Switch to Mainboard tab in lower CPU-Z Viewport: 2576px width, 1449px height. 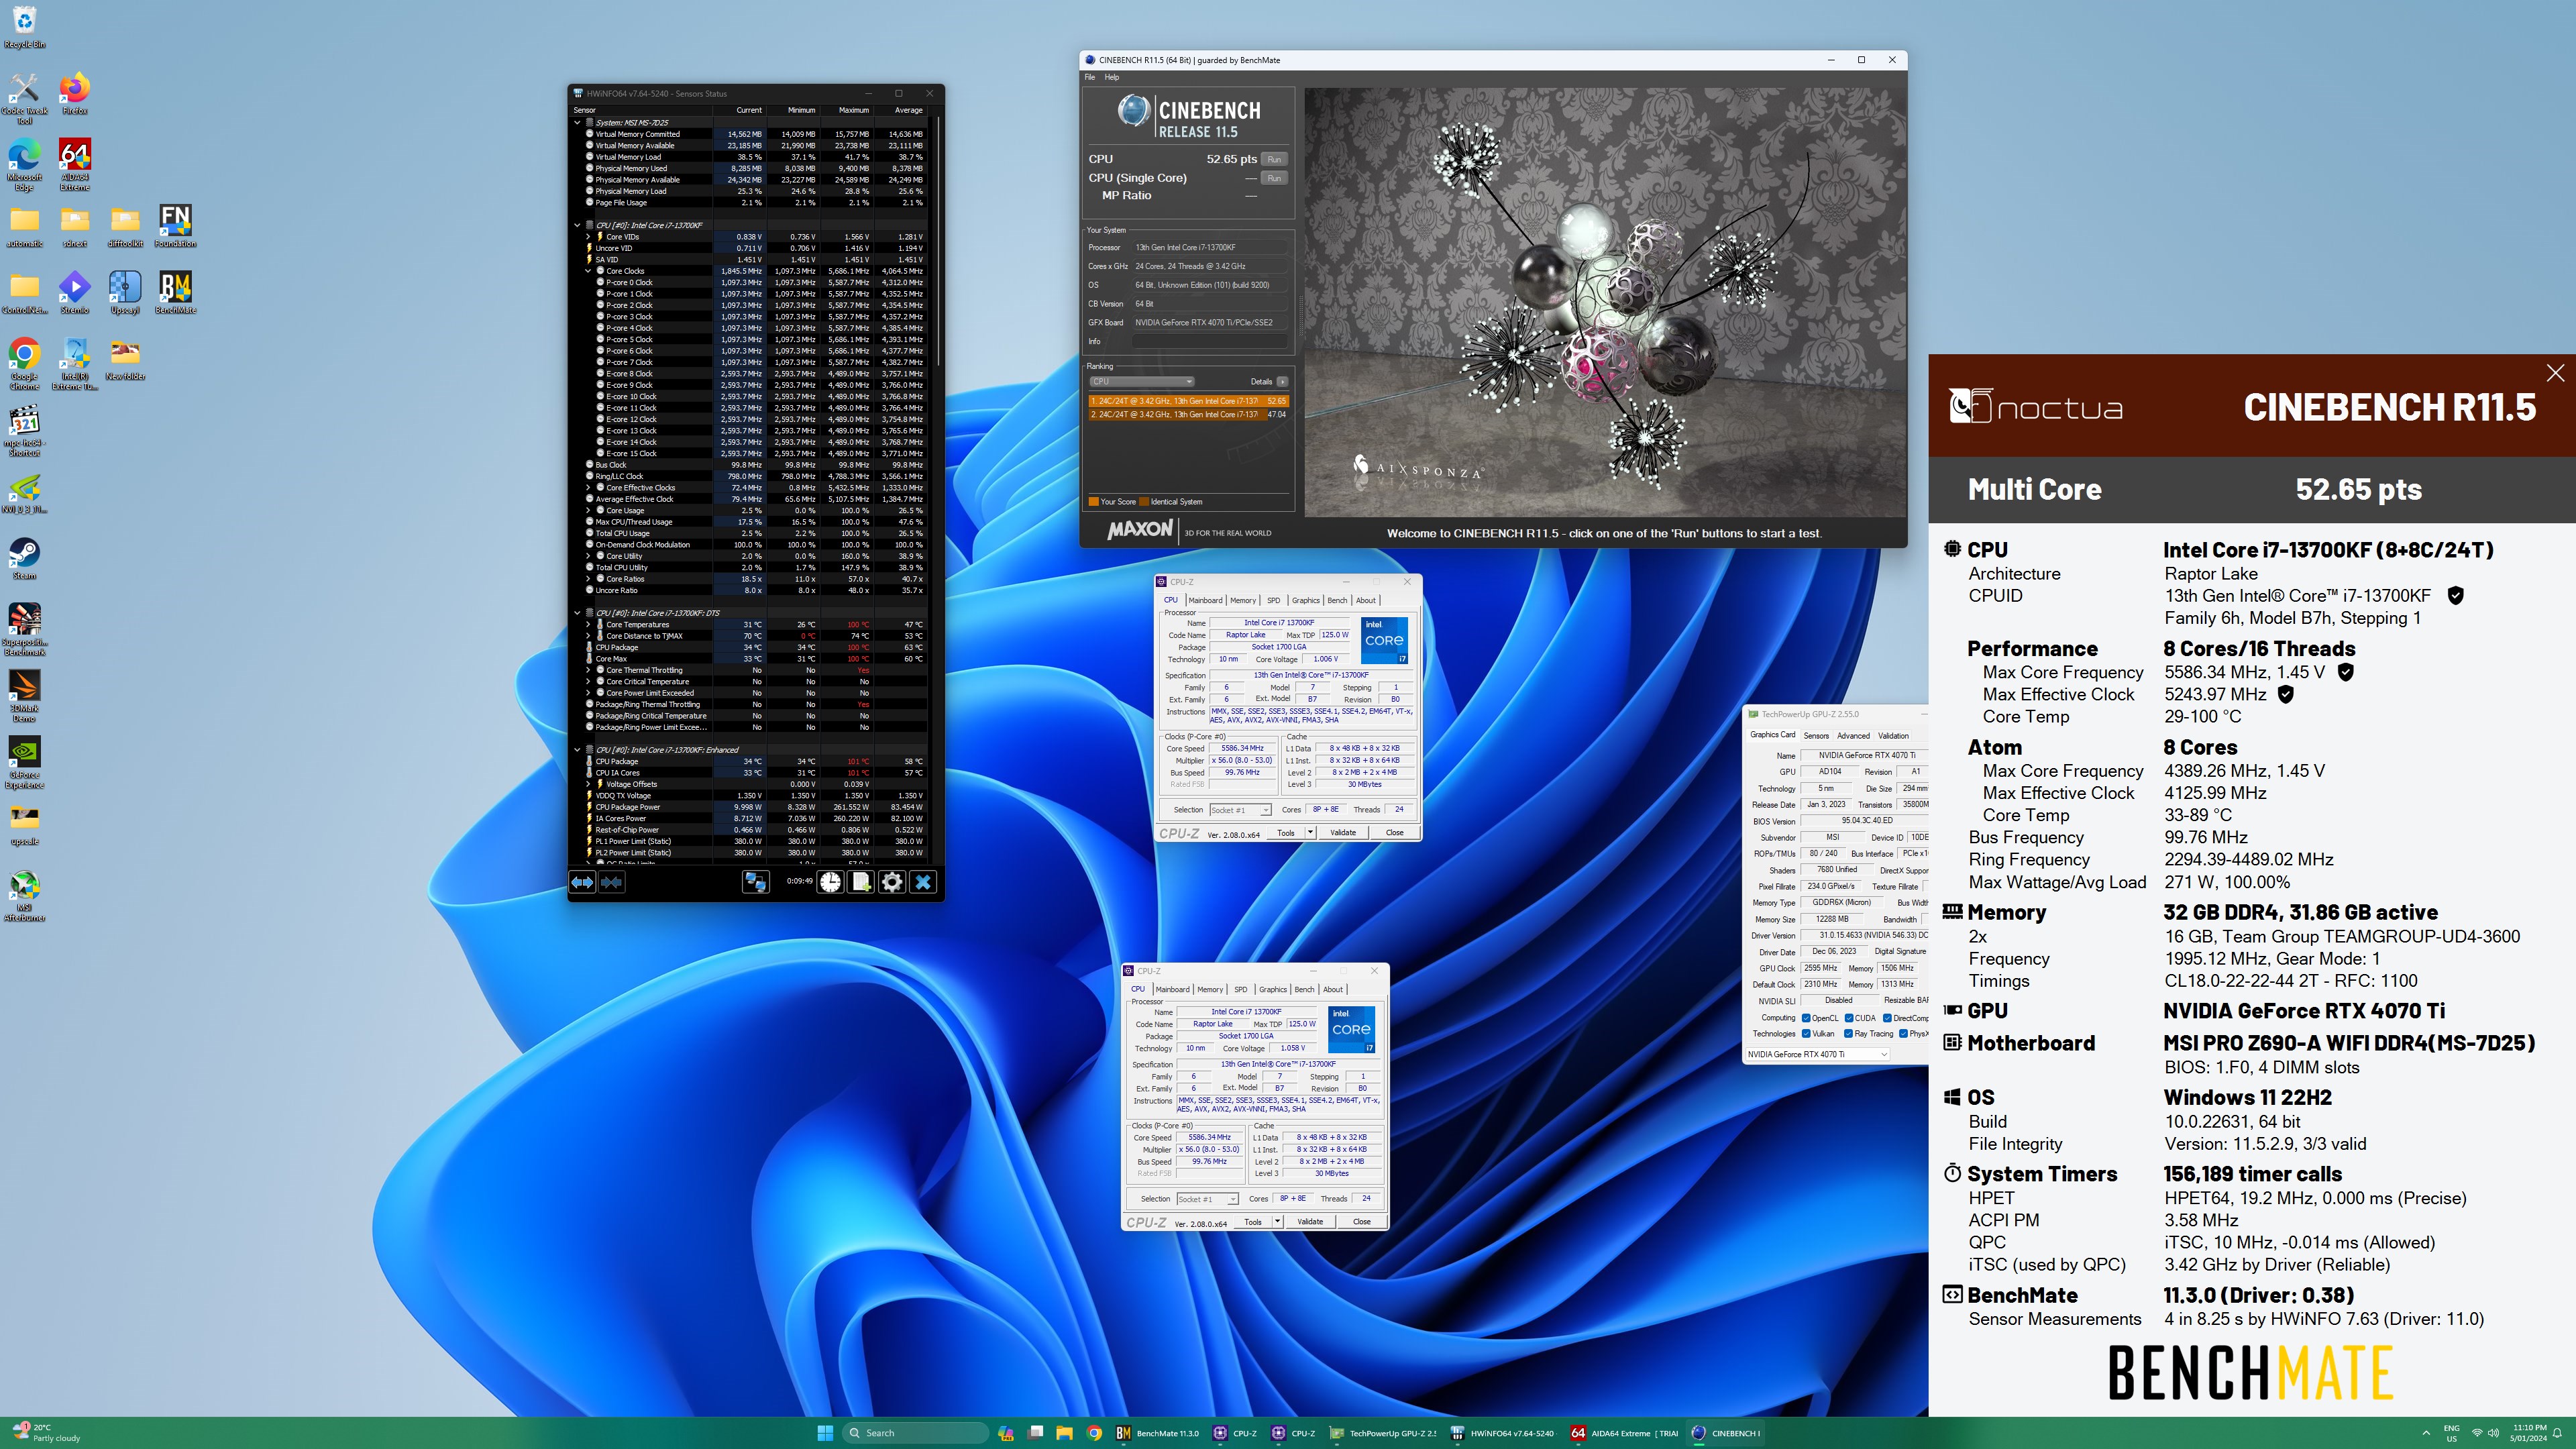point(1172,989)
